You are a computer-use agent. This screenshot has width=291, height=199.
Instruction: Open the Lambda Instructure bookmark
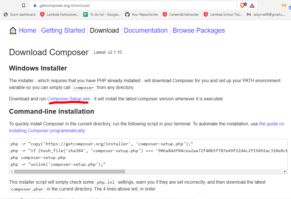coord(59,14)
